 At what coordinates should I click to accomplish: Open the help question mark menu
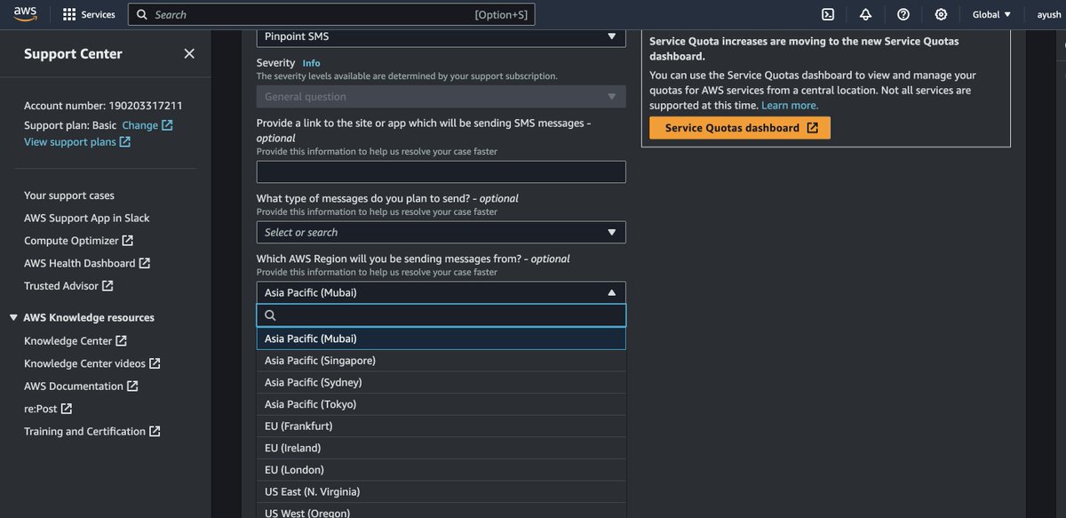click(903, 14)
